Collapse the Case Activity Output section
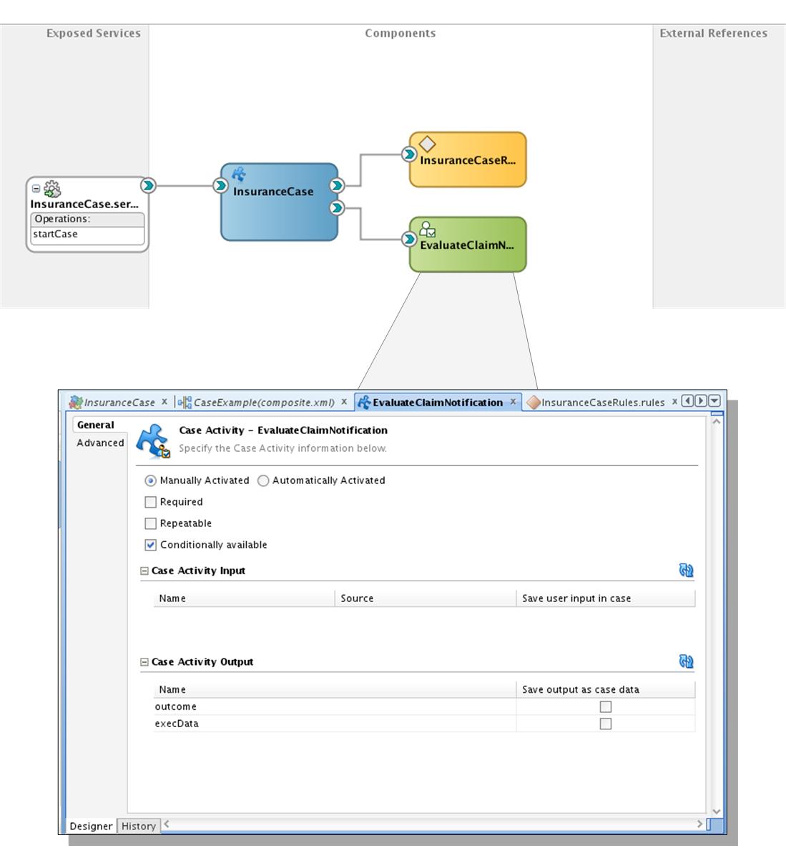The height and width of the screenshot is (863, 786). point(142,662)
